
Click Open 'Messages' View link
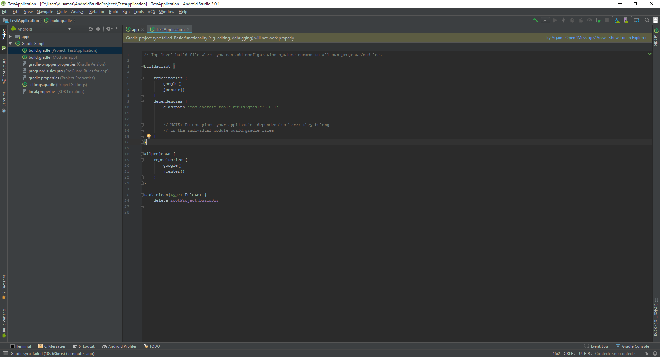pos(585,38)
